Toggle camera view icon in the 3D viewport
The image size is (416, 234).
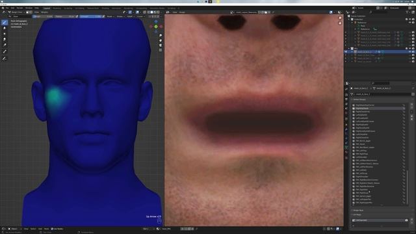pos(161,45)
